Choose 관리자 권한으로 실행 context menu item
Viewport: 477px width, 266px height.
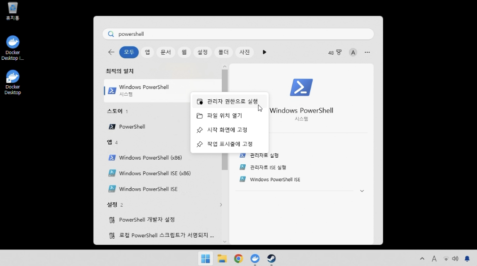tap(230, 102)
